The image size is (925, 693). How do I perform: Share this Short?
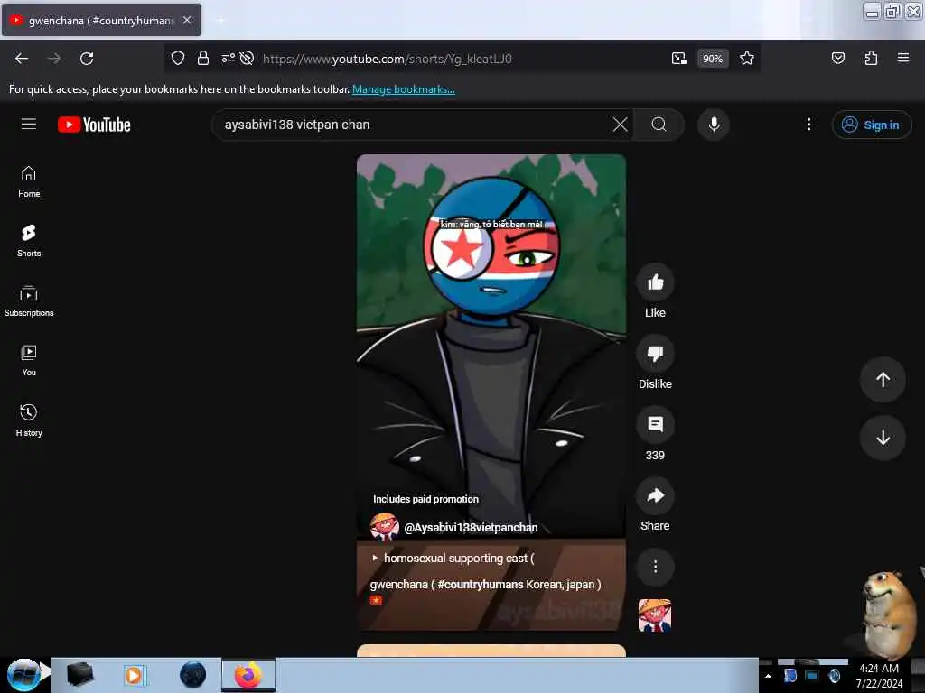655,495
